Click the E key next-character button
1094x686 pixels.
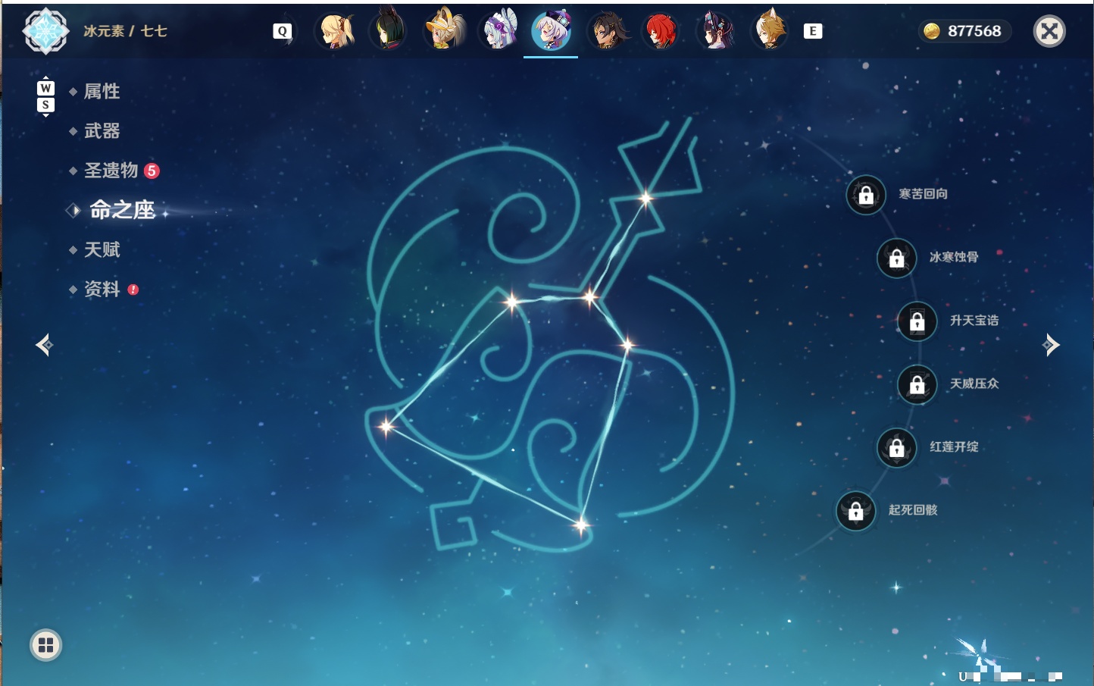click(813, 31)
